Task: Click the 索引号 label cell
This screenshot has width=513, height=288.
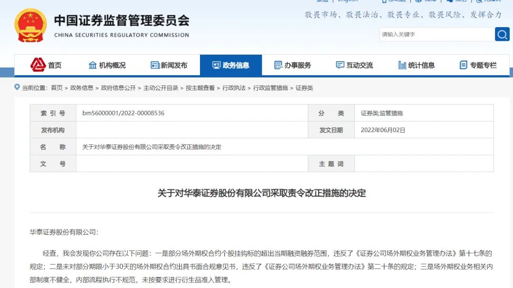Action: [x=53, y=113]
